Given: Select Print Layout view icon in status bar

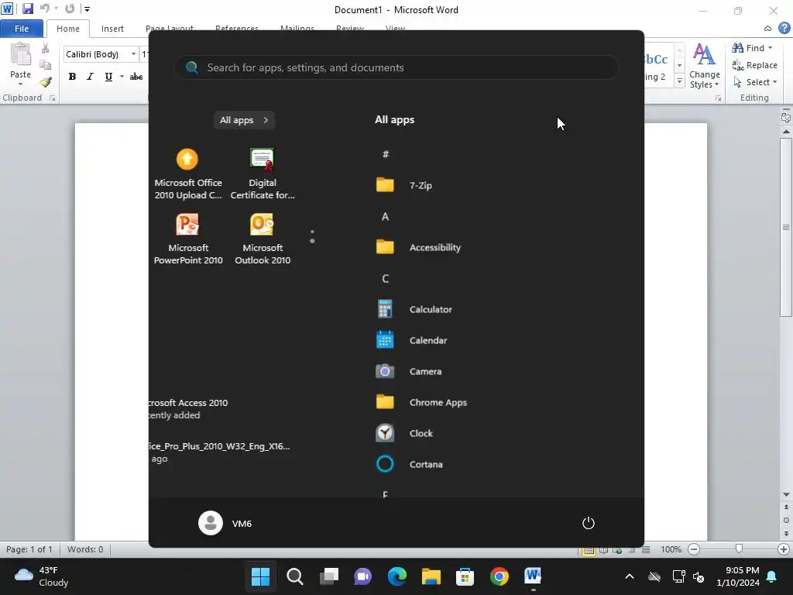Looking at the screenshot, I should tap(589, 551).
